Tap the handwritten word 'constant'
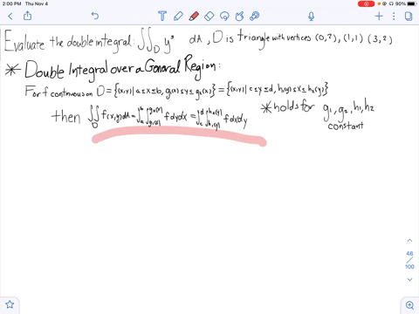 click(x=346, y=126)
